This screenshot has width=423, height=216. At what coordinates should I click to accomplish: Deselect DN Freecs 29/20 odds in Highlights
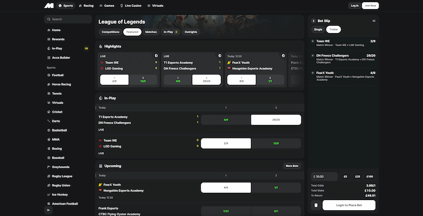pos(206,80)
